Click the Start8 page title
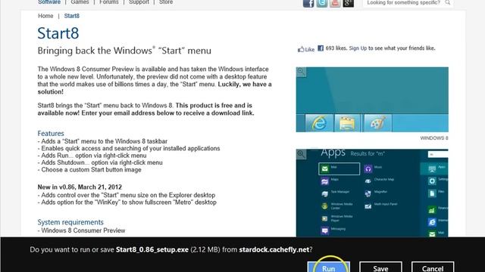 click(x=58, y=33)
